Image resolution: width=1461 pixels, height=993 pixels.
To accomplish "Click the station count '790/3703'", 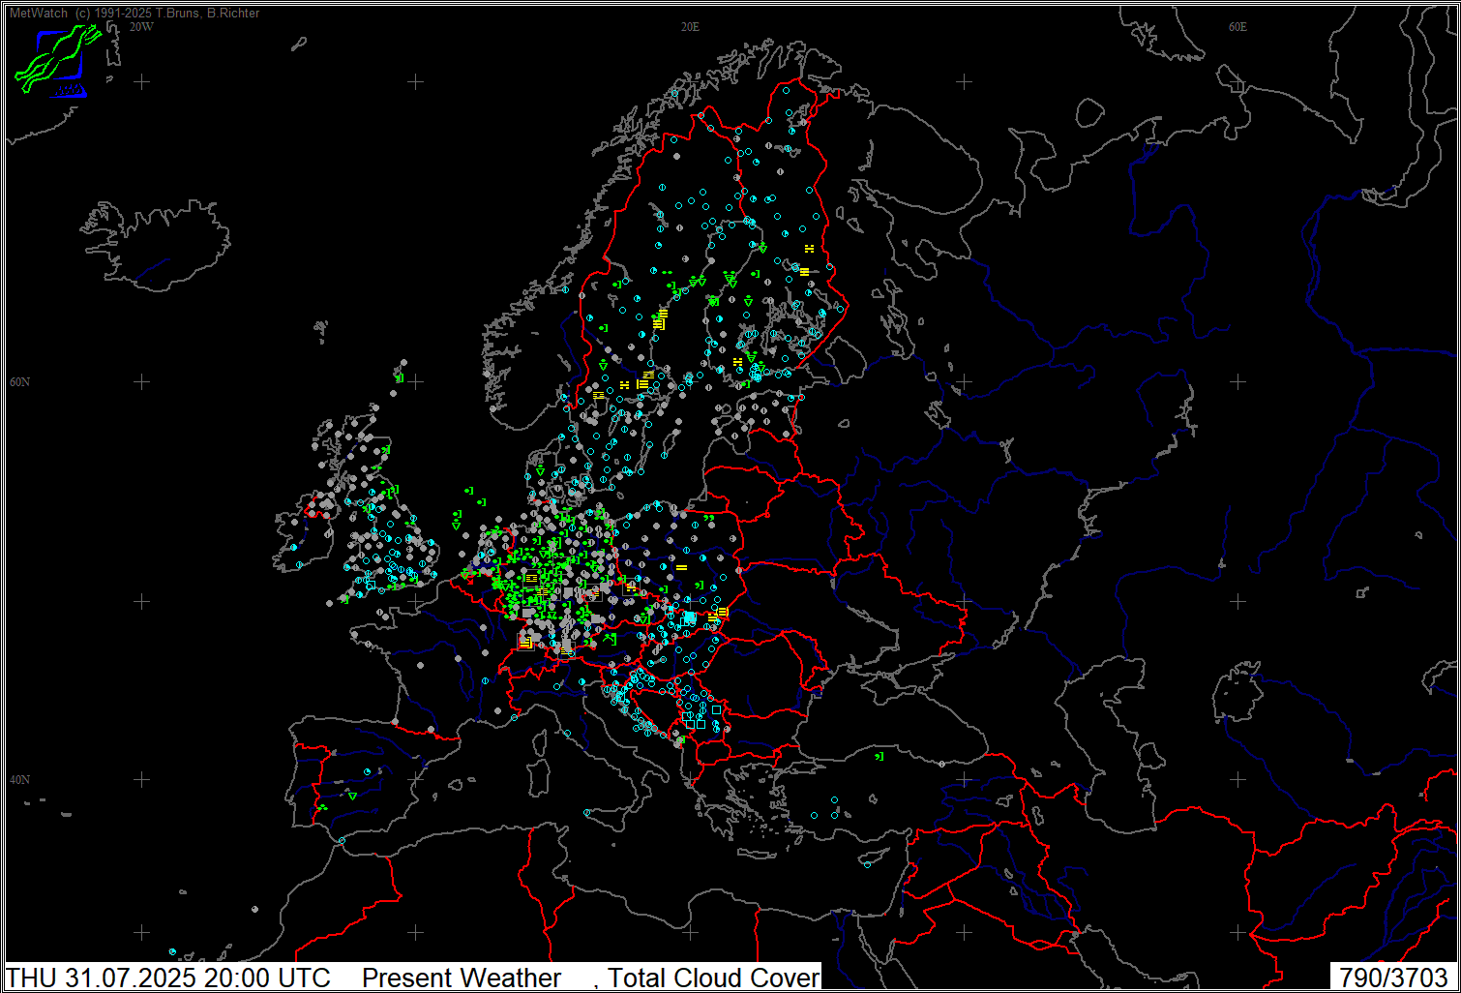I will [1394, 978].
